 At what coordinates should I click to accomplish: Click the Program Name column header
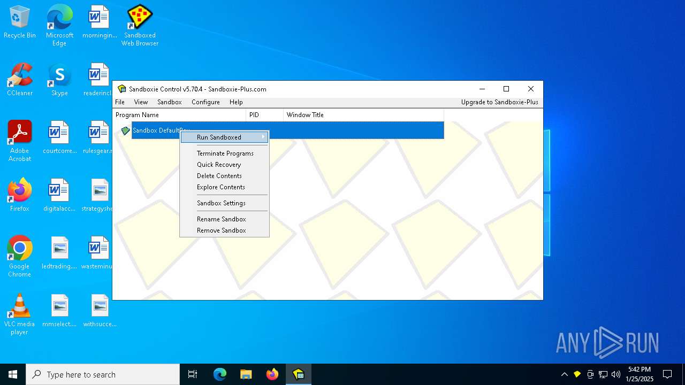click(179, 115)
